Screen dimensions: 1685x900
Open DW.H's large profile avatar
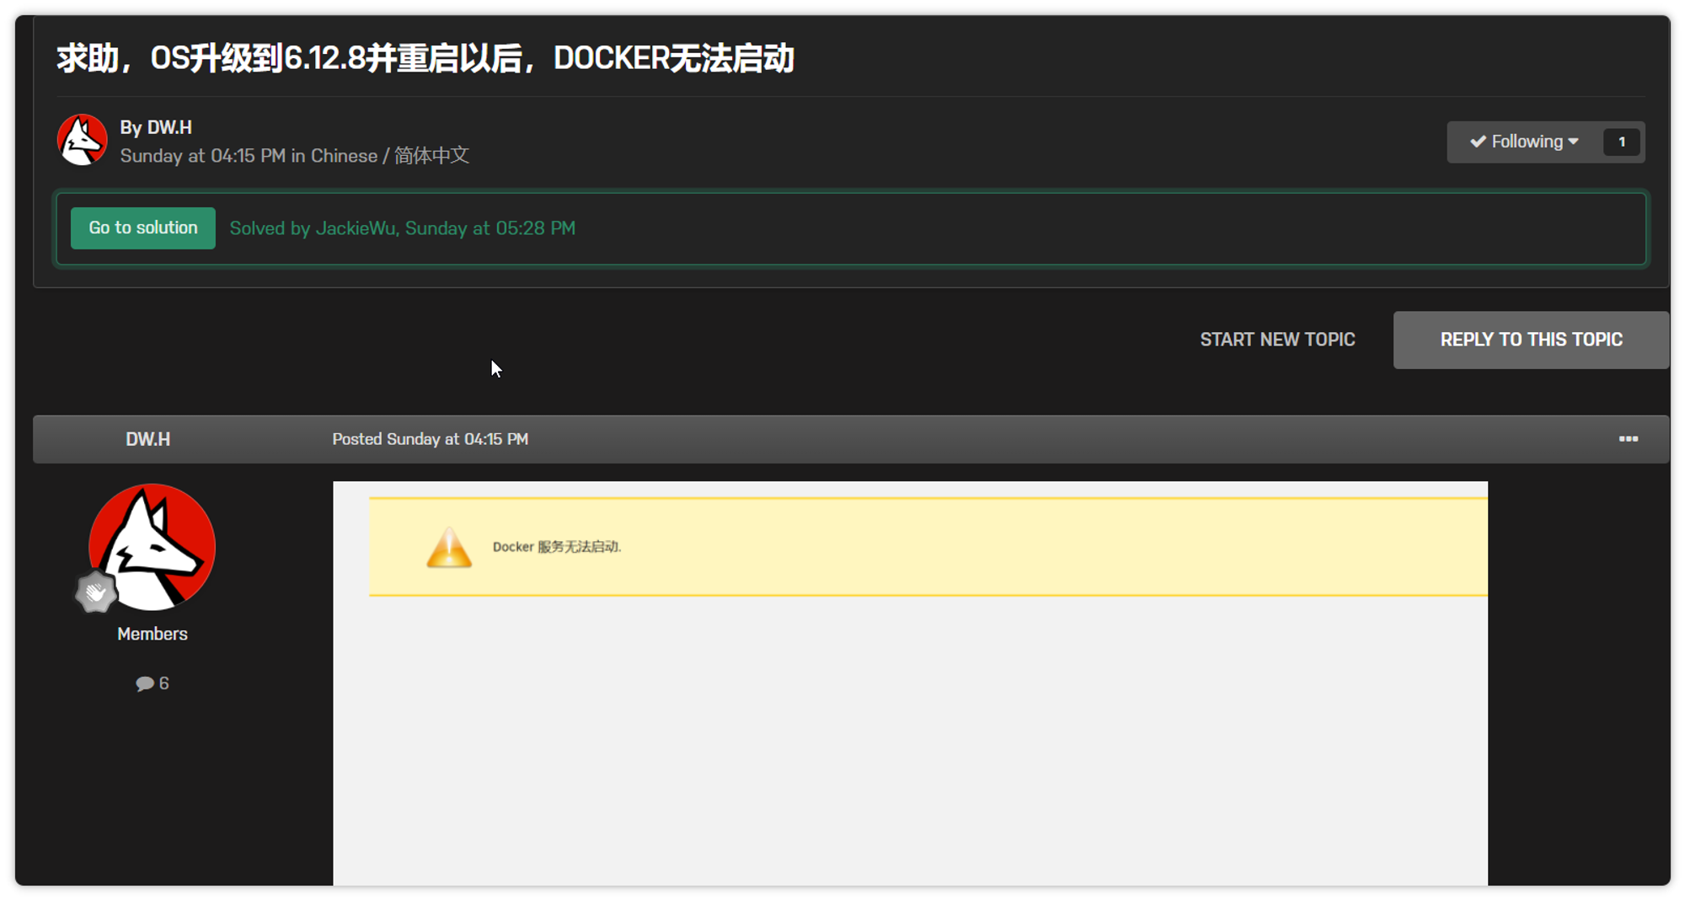(x=152, y=547)
